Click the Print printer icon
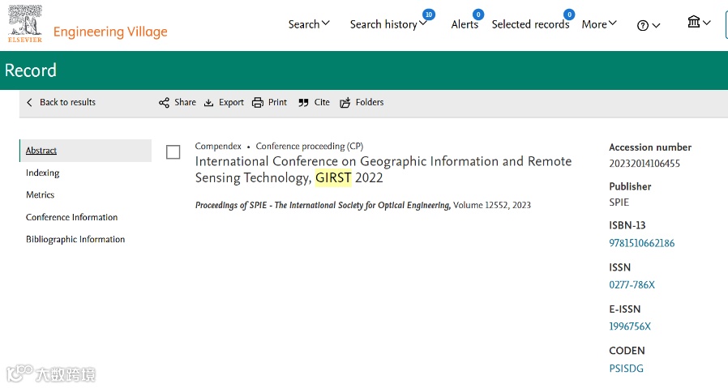This screenshot has width=728, height=388. pos(258,103)
